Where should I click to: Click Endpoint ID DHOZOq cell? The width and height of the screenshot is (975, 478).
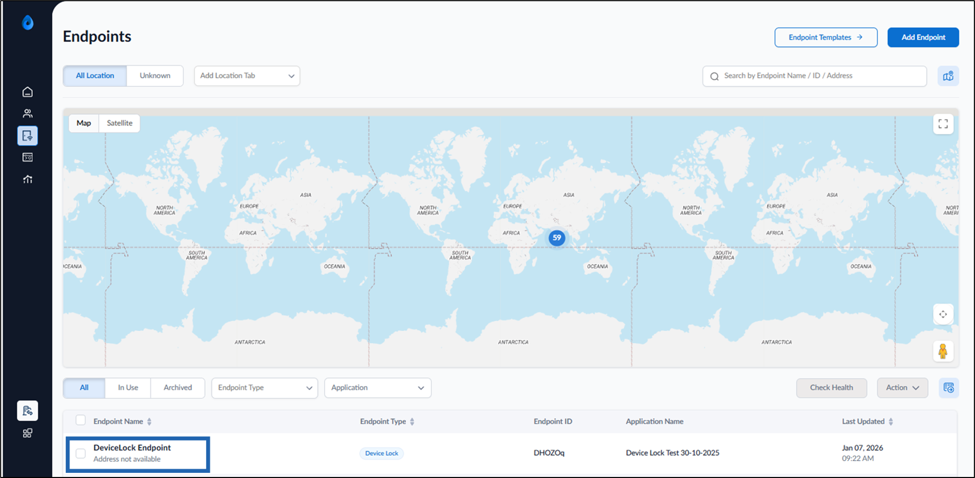coord(549,453)
